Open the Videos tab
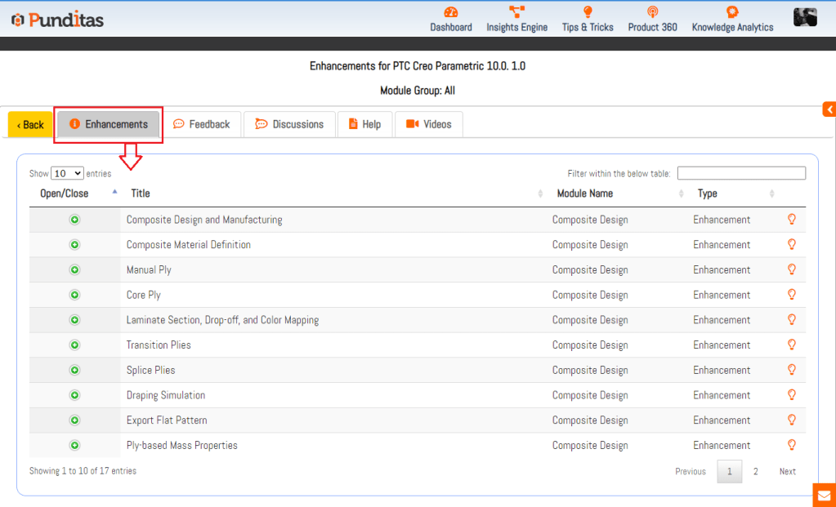This screenshot has height=507, width=836. point(429,124)
